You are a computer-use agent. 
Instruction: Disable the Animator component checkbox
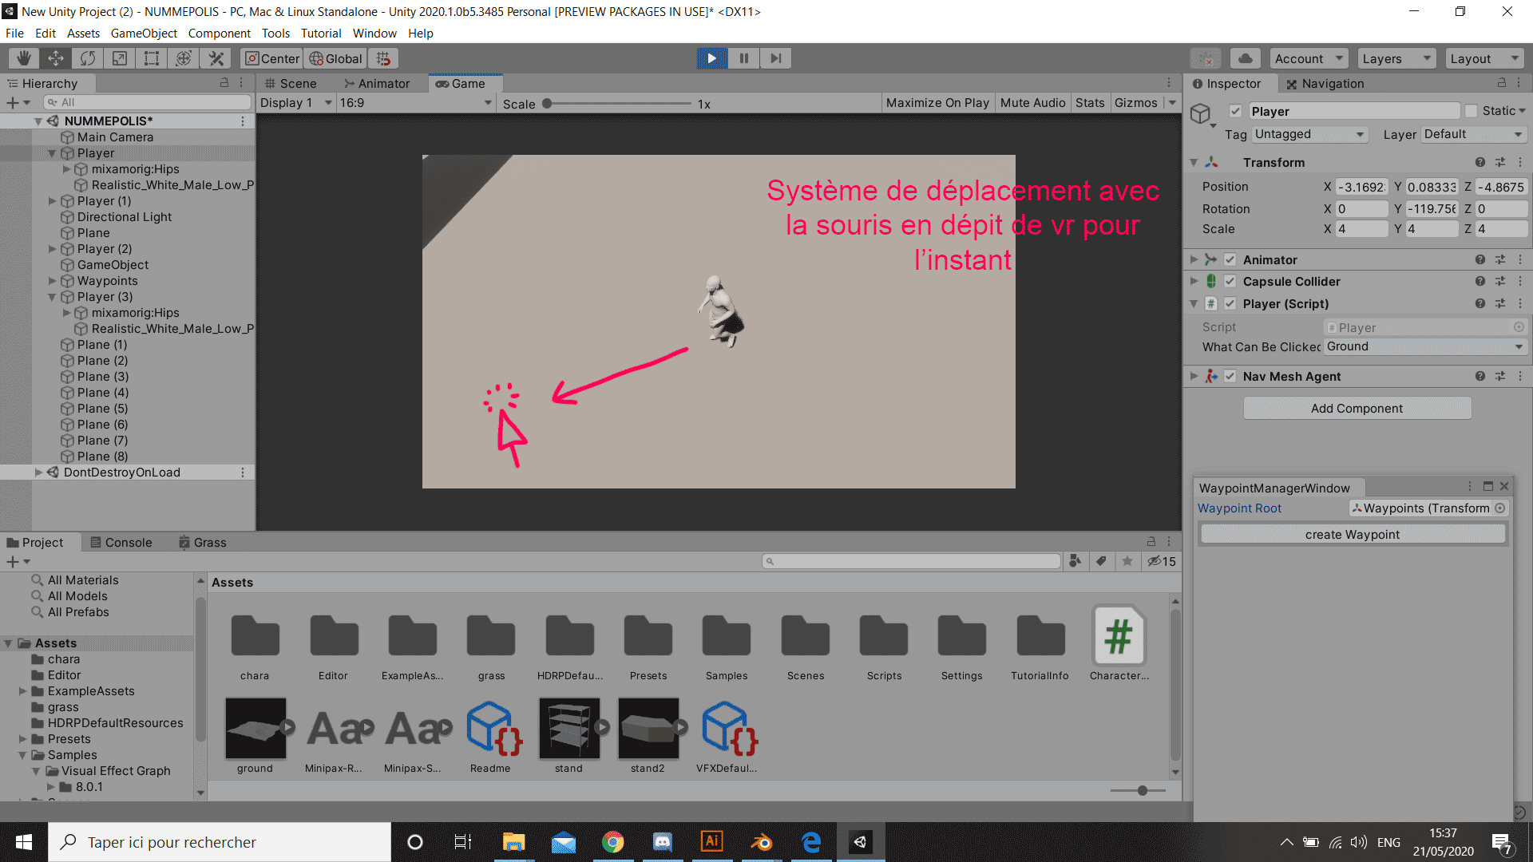coord(1230,259)
